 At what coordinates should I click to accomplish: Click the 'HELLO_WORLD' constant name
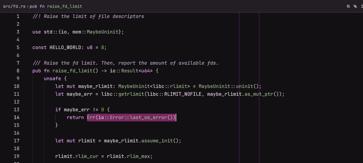[x=65, y=48]
